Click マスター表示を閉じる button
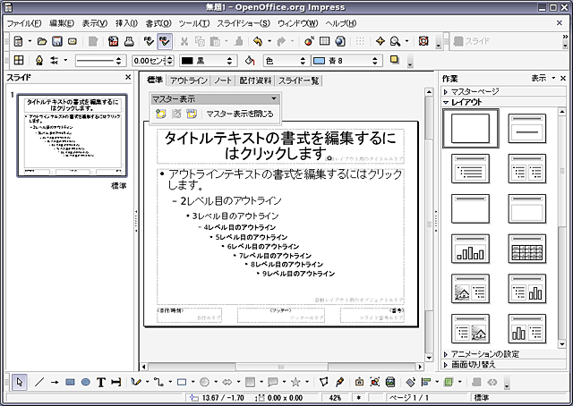 239,114
